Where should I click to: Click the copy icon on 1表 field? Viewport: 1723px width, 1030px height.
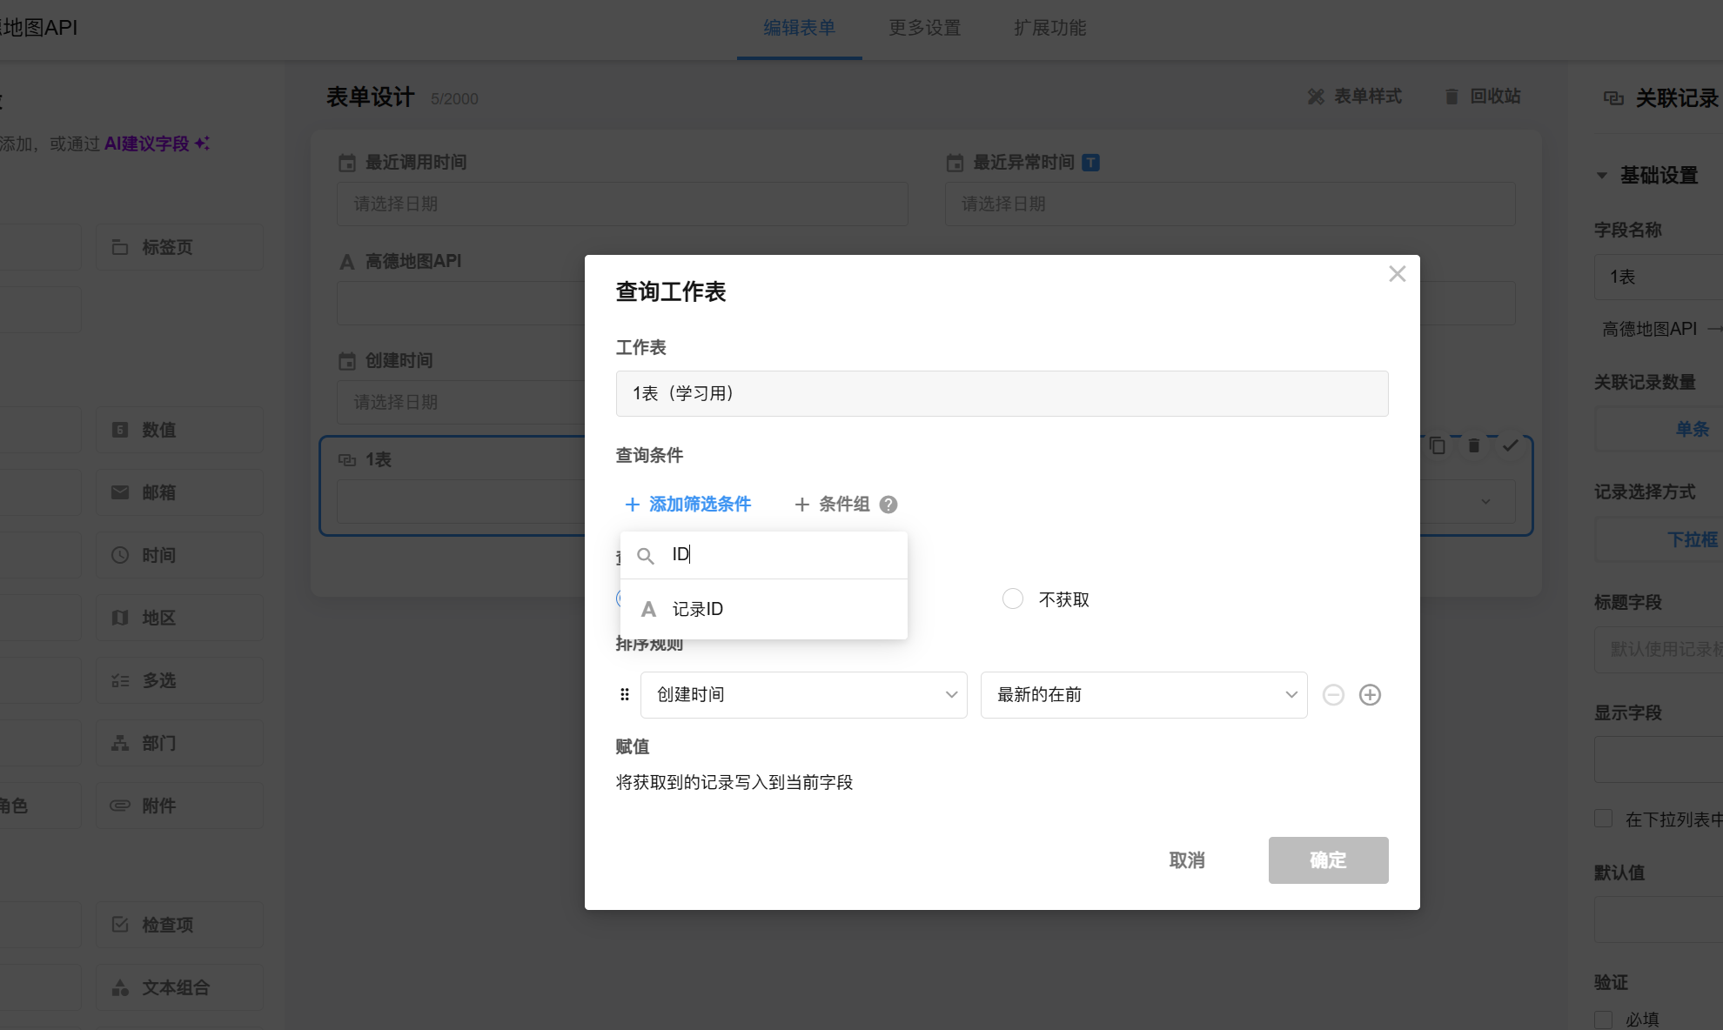(x=1437, y=445)
